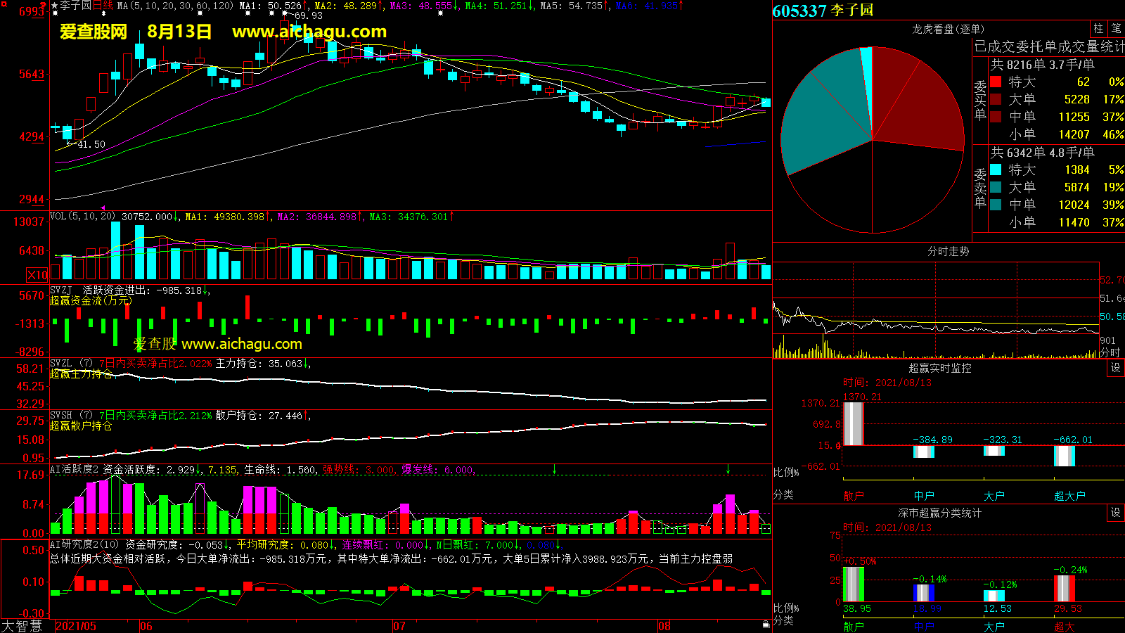Open the VOL(5,10,20) indicator parameters

(x=82, y=217)
